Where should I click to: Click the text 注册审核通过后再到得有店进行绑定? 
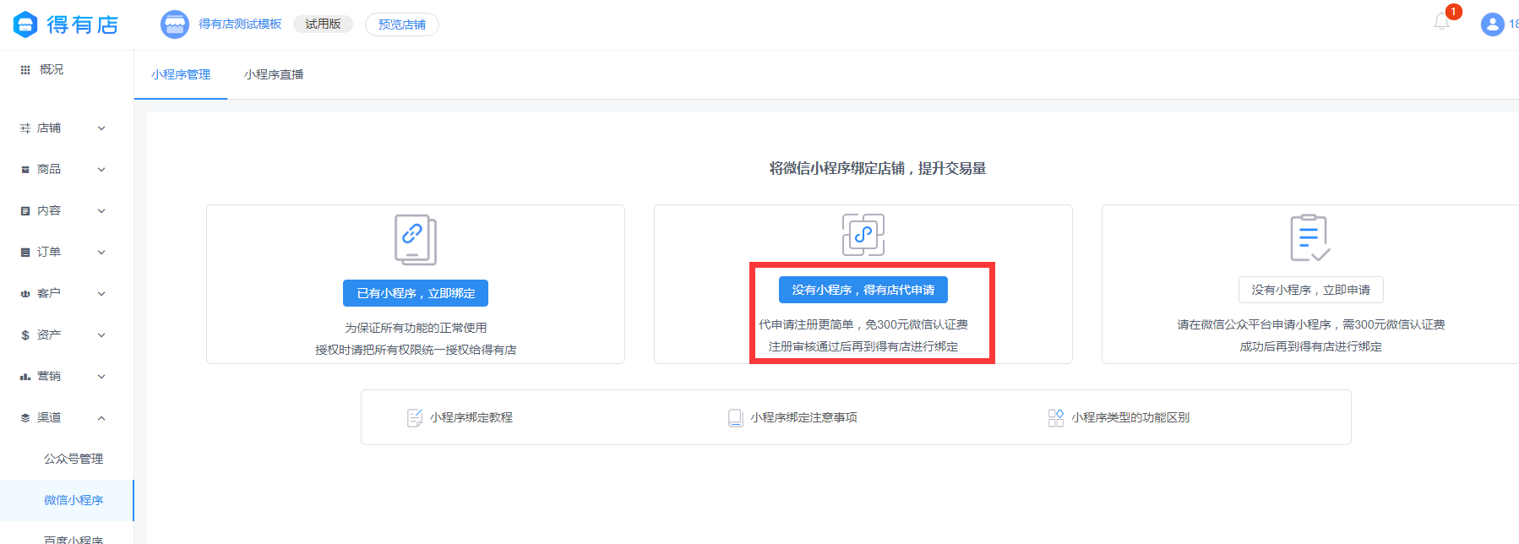(863, 346)
